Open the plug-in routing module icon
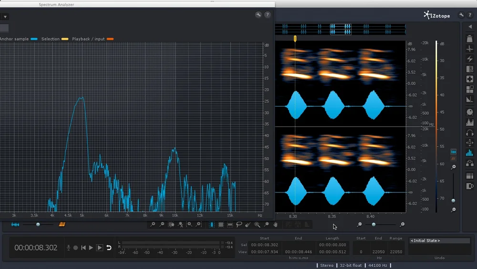This screenshot has width=477, height=269. [470, 163]
